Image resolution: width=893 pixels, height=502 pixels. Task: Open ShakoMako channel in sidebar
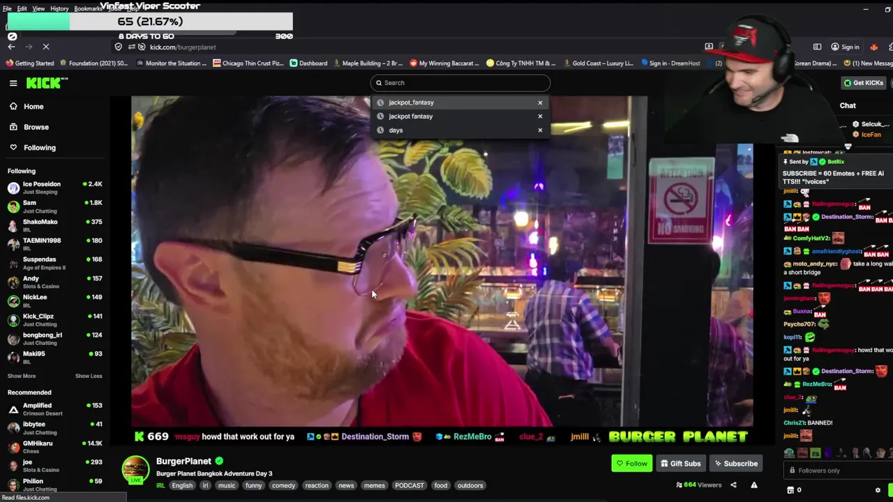54,225
